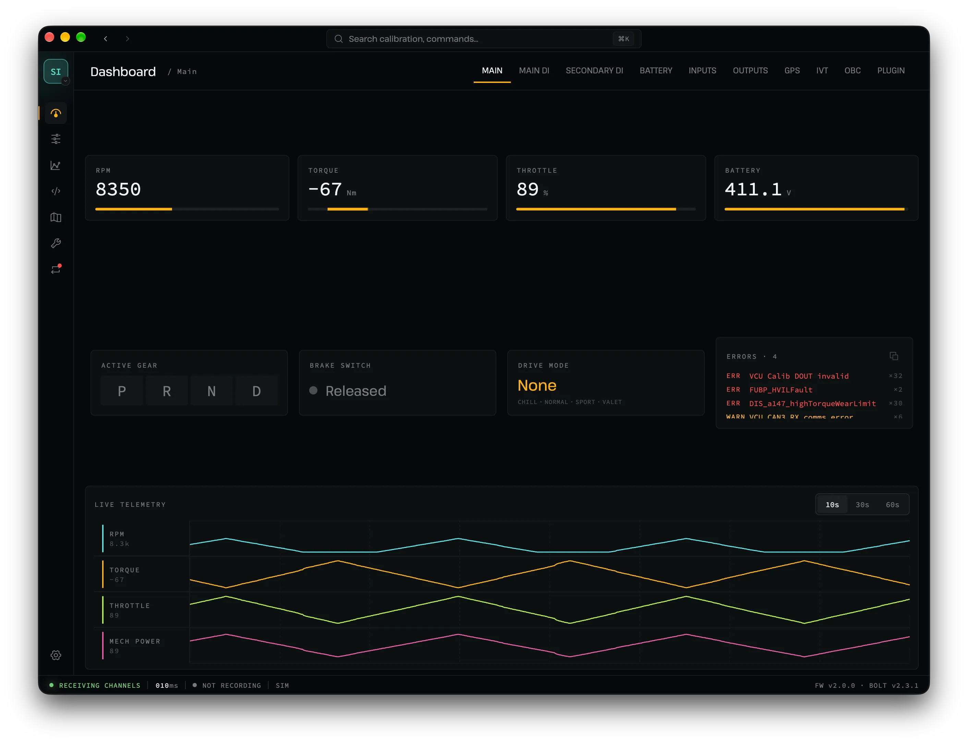Switch to the MAIN DI tab
This screenshot has height=745, width=968.
[534, 71]
